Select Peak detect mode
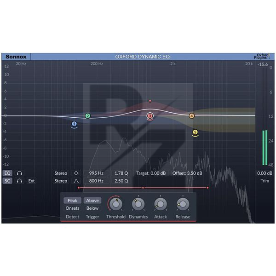 pos(72,201)
